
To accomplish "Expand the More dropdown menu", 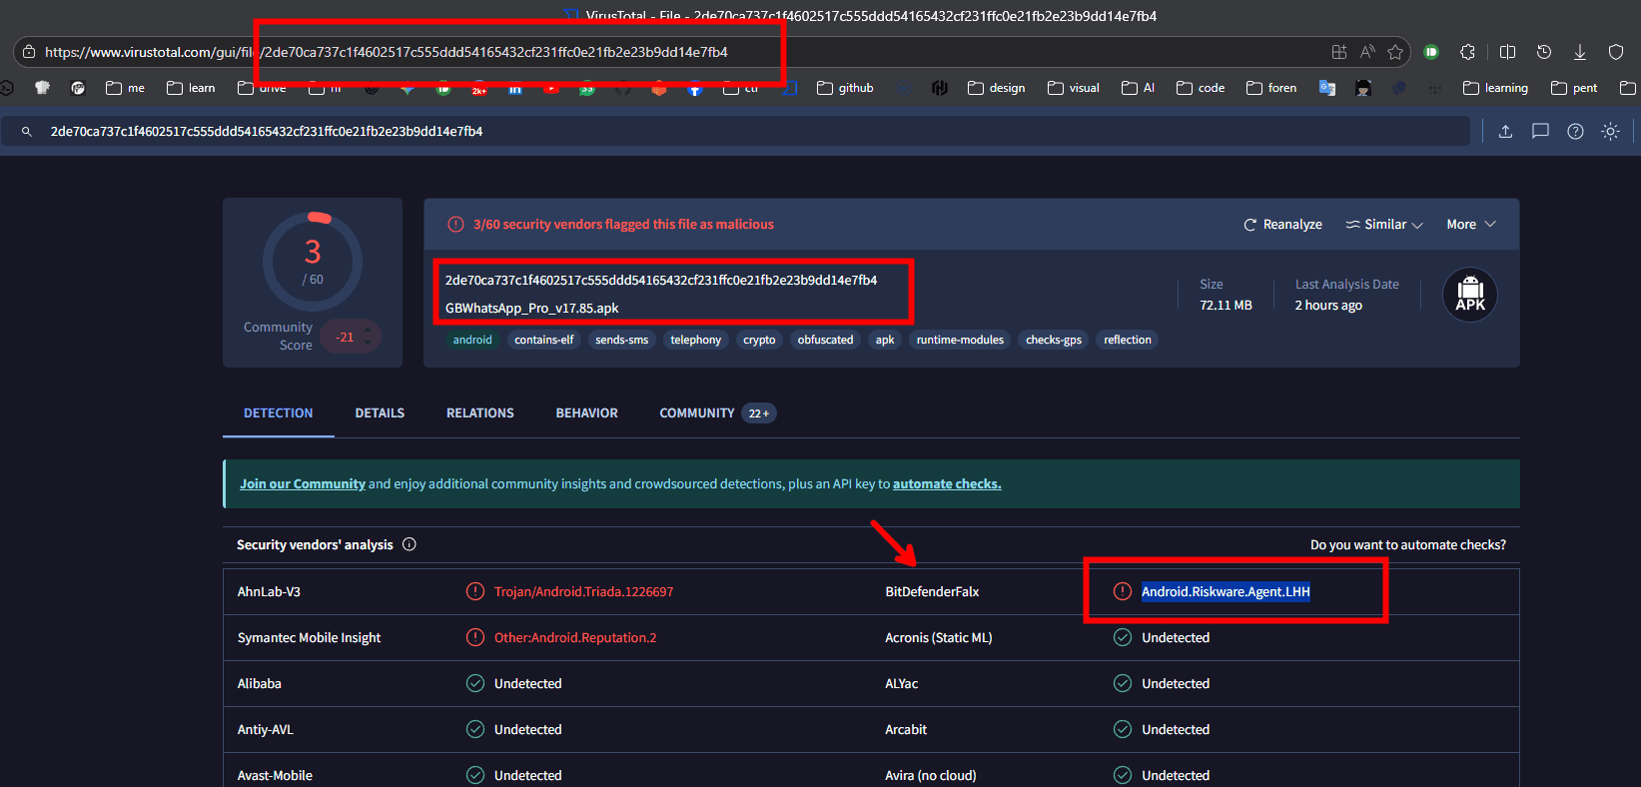I will tap(1470, 225).
